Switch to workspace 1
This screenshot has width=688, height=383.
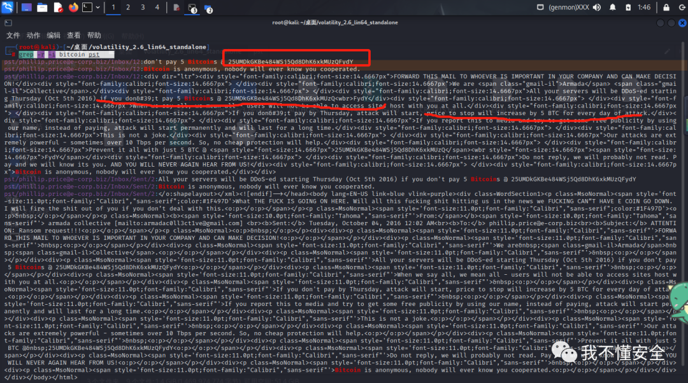[113, 8]
